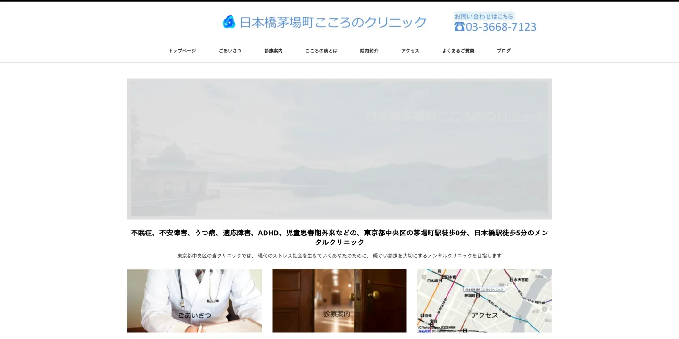Click the blue water-drop clinic logo icon

[x=229, y=21]
